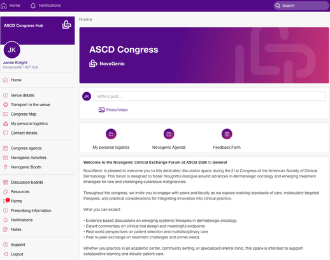Screen dimensions: 330x260
Task: Click the Home icon in the top bar
Action: [4, 6]
